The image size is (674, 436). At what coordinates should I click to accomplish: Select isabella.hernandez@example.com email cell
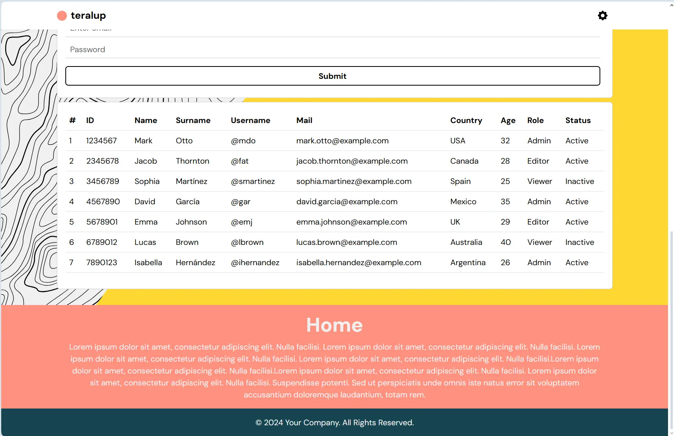359,262
